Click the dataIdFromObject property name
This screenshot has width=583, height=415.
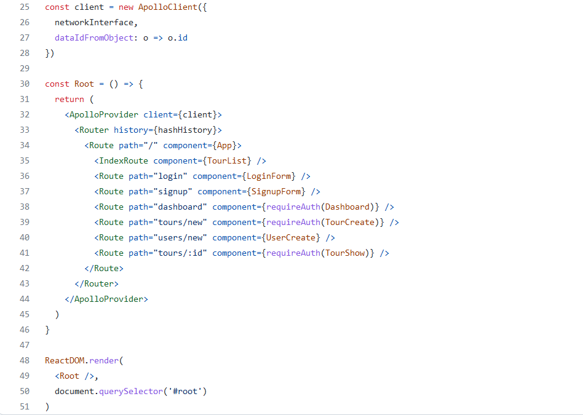pos(93,38)
